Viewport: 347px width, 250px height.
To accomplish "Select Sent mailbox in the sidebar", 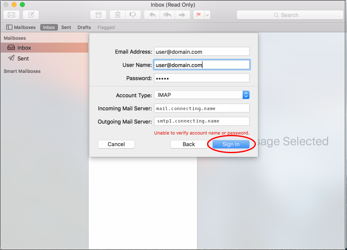I will (x=23, y=58).
